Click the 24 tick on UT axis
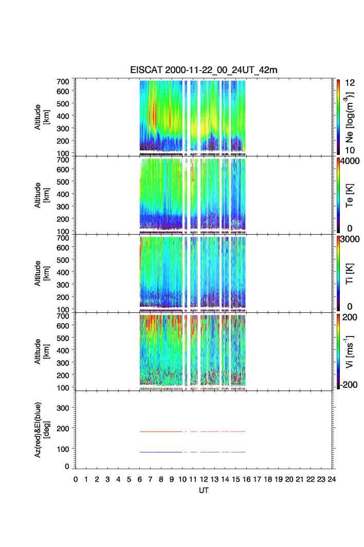The width and height of the screenshot is (364, 547). [332, 479]
